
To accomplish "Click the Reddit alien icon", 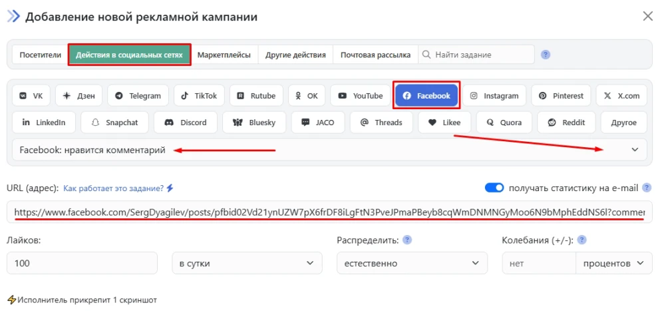I will (x=552, y=123).
